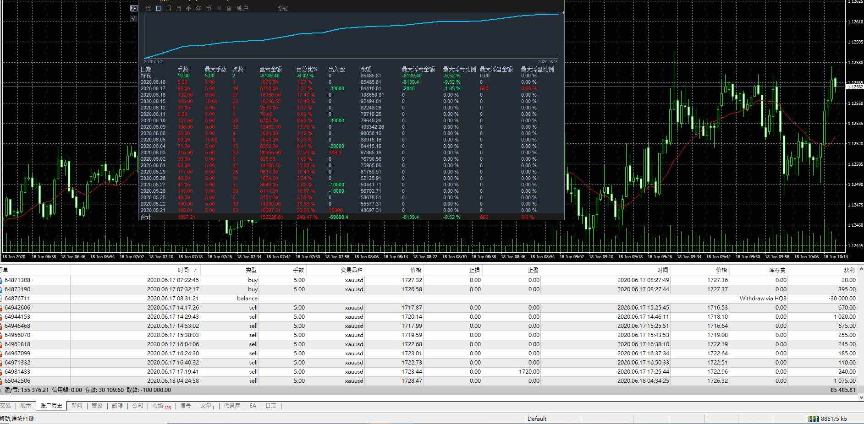The image size is (864, 424).
Task: Switch to the 日 daily tab
Action: coord(158,8)
